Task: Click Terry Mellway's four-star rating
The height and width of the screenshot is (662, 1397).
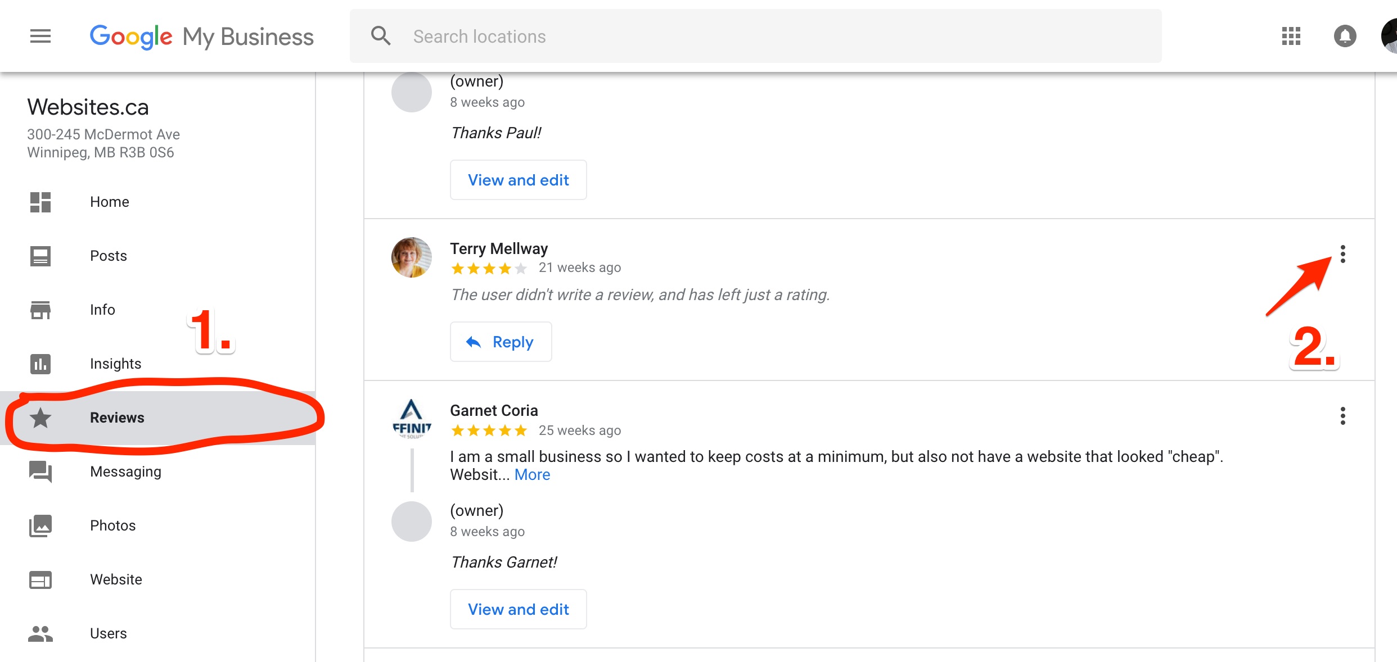Action: [489, 269]
